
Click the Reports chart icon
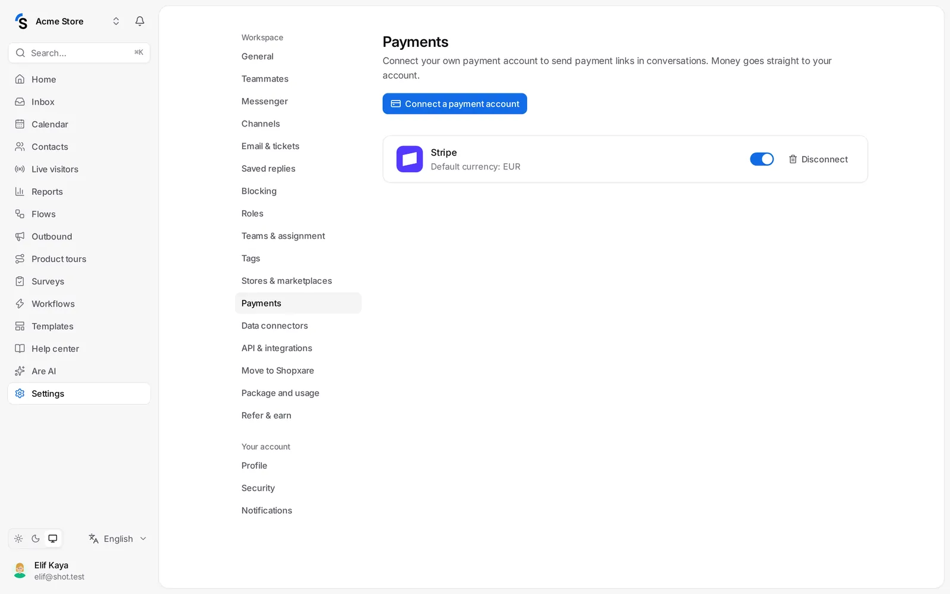[x=20, y=191]
